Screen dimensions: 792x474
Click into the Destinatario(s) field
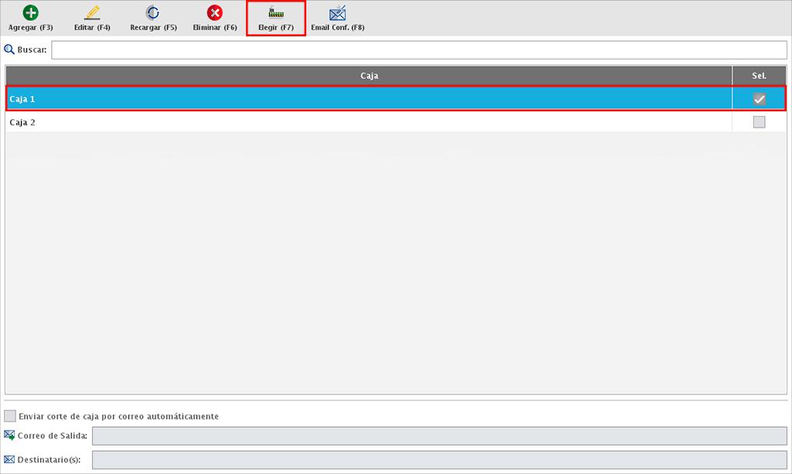(x=438, y=460)
